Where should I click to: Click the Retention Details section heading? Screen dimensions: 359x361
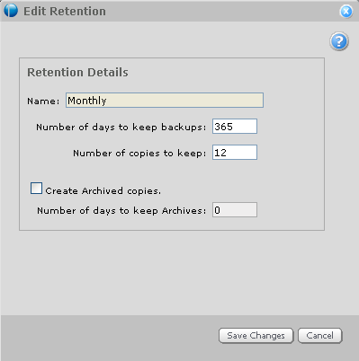click(77, 73)
